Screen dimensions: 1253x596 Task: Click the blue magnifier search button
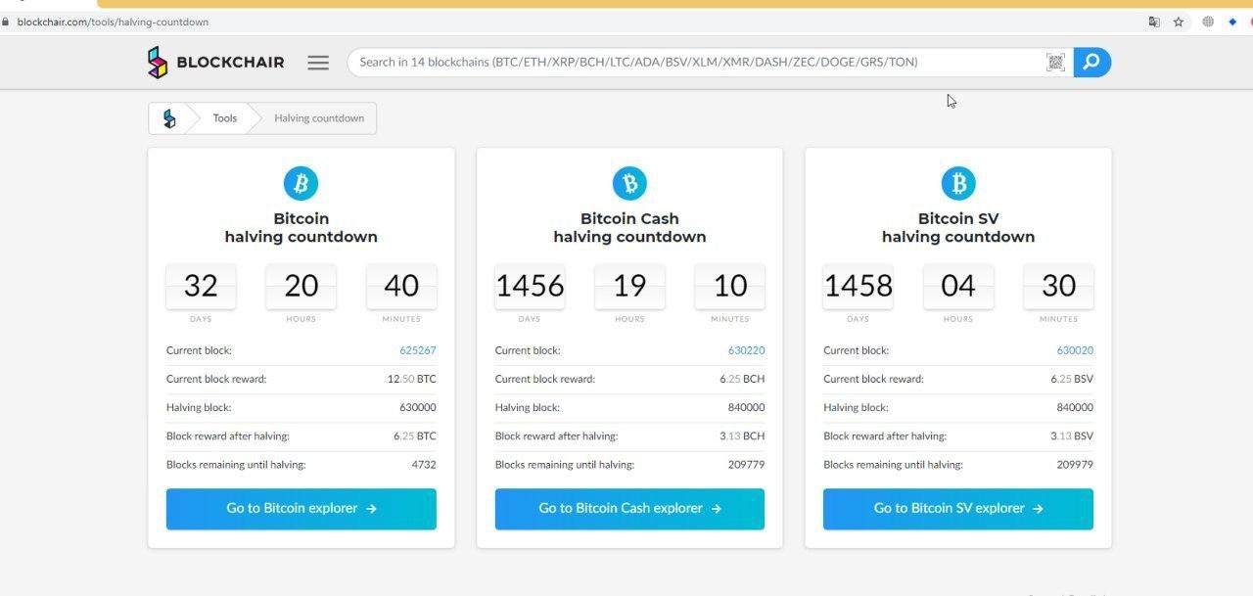pyautogui.click(x=1091, y=63)
